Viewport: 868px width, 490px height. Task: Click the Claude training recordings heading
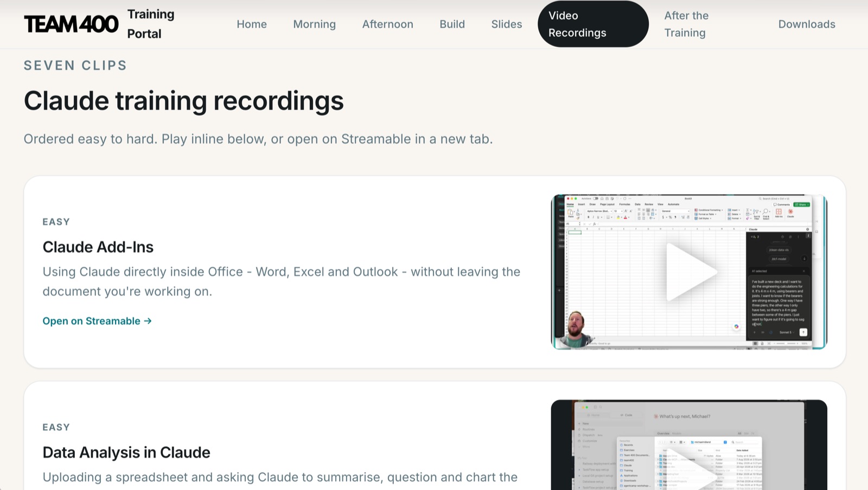184,101
